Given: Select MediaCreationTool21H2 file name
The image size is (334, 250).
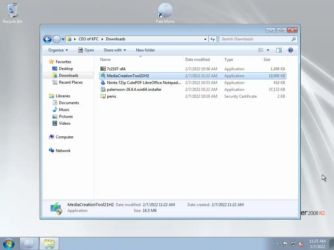Looking at the screenshot, I should pos(128,76).
